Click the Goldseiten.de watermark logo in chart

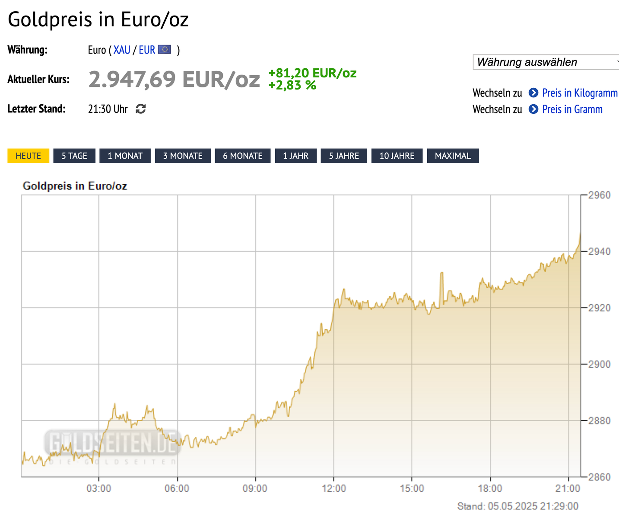[112, 444]
